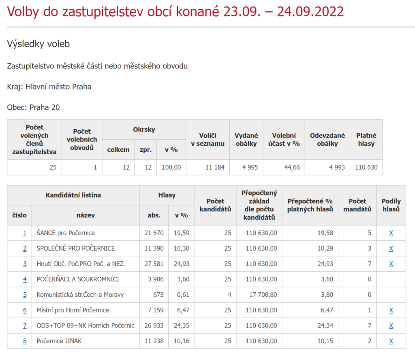415x357 pixels.
Task: Select party name POČERŇÁCI A SOUKROMNÍCI
Action: pos(78,279)
